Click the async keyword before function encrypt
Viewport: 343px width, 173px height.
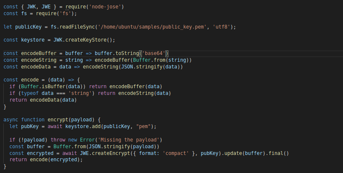[x=11, y=120]
